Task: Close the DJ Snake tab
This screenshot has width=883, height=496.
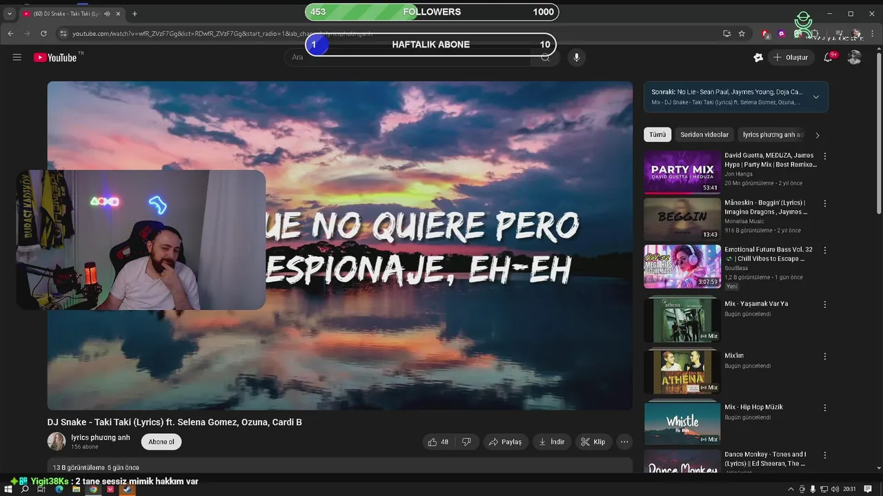Action: 118,13
